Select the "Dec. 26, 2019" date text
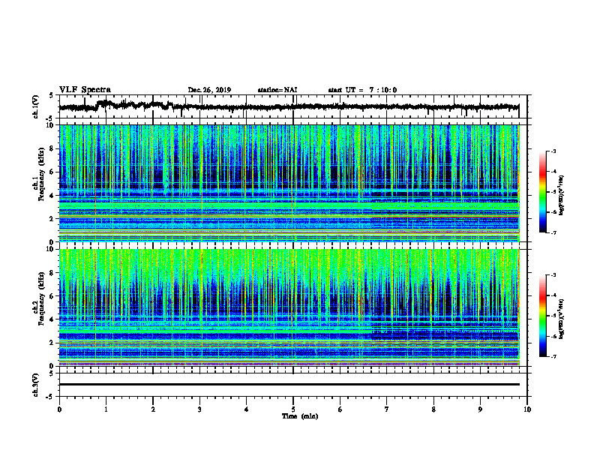The width and height of the screenshot is (594, 459). click(x=209, y=90)
